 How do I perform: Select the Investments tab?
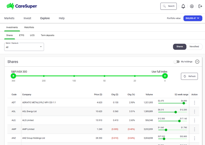(12, 27)
